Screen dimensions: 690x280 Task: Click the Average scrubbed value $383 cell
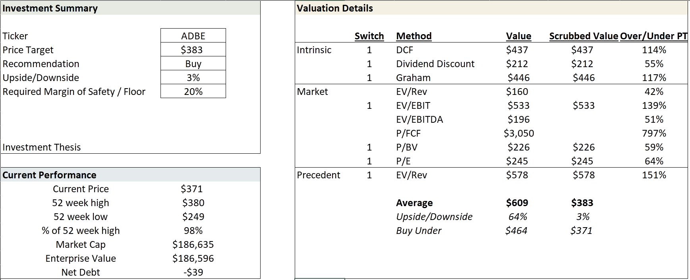582,203
